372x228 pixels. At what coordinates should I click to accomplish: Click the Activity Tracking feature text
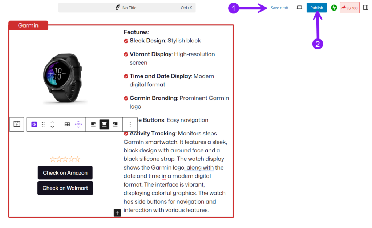[x=173, y=134]
